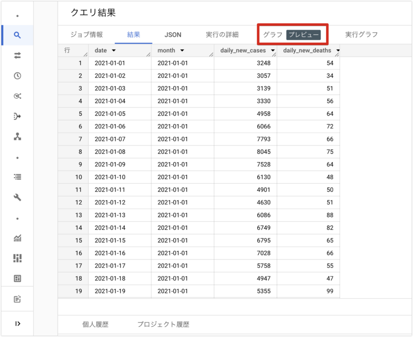413x337 pixels.
Task: Open Monitoring via the chart icon
Action: [17, 238]
